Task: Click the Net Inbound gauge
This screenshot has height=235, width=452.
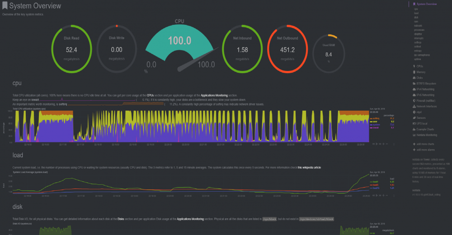Action: [x=242, y=49]
